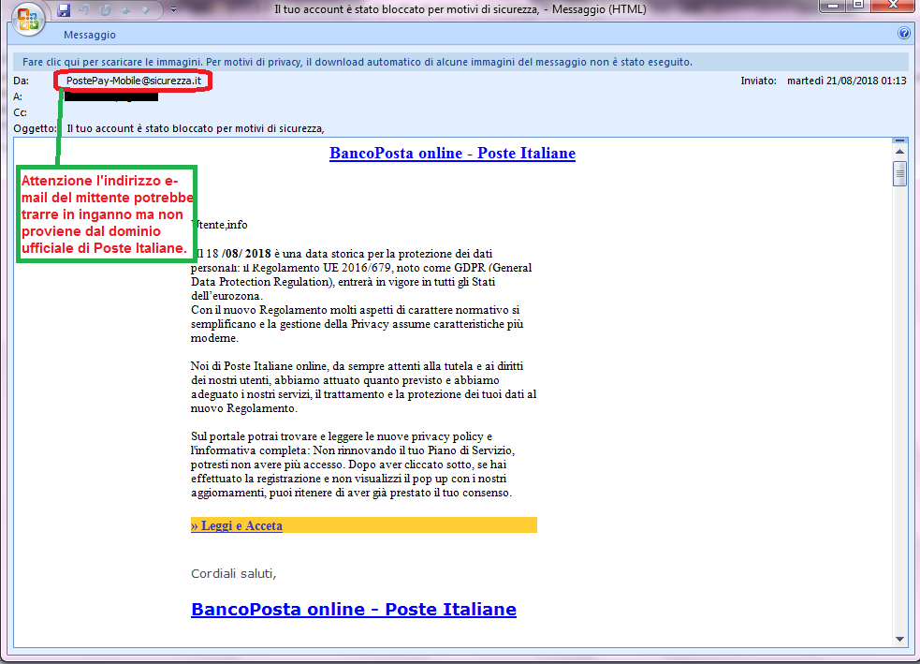Image resolution: width=920 pixels, height=664 pixels.
Task: Click the subject line text
Action: [196, 128]
